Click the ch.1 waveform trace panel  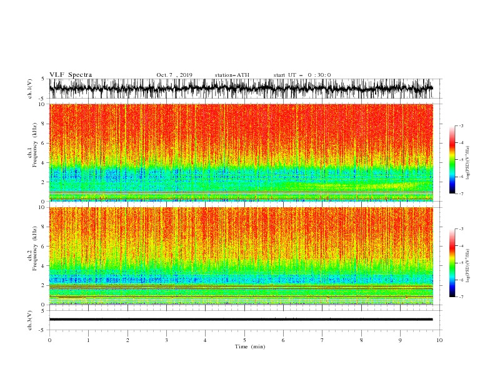click(x=241, y=89)
